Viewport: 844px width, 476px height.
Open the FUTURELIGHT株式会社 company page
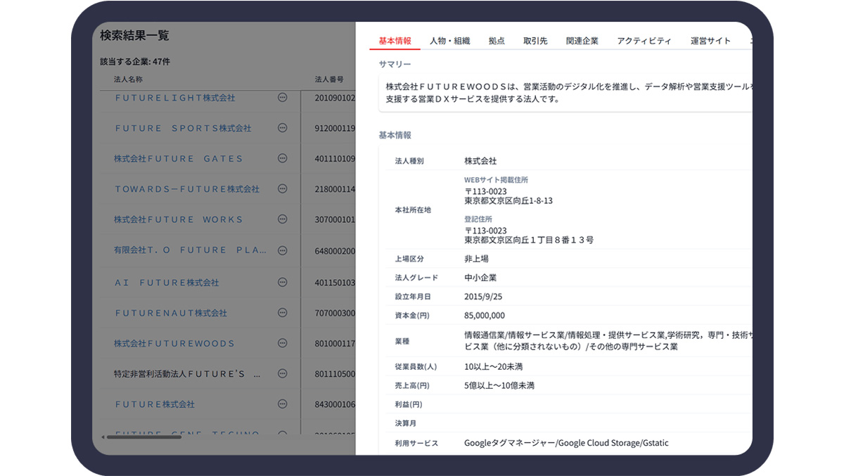click(x=176, y=97)
